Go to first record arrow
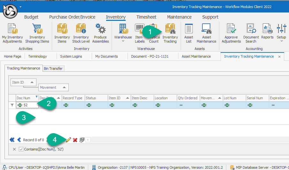This screenshot has height=170, width=289. [x=12, y=140]
